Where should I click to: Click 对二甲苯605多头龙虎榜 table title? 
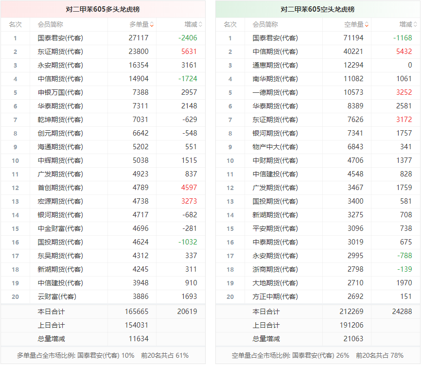103,9
